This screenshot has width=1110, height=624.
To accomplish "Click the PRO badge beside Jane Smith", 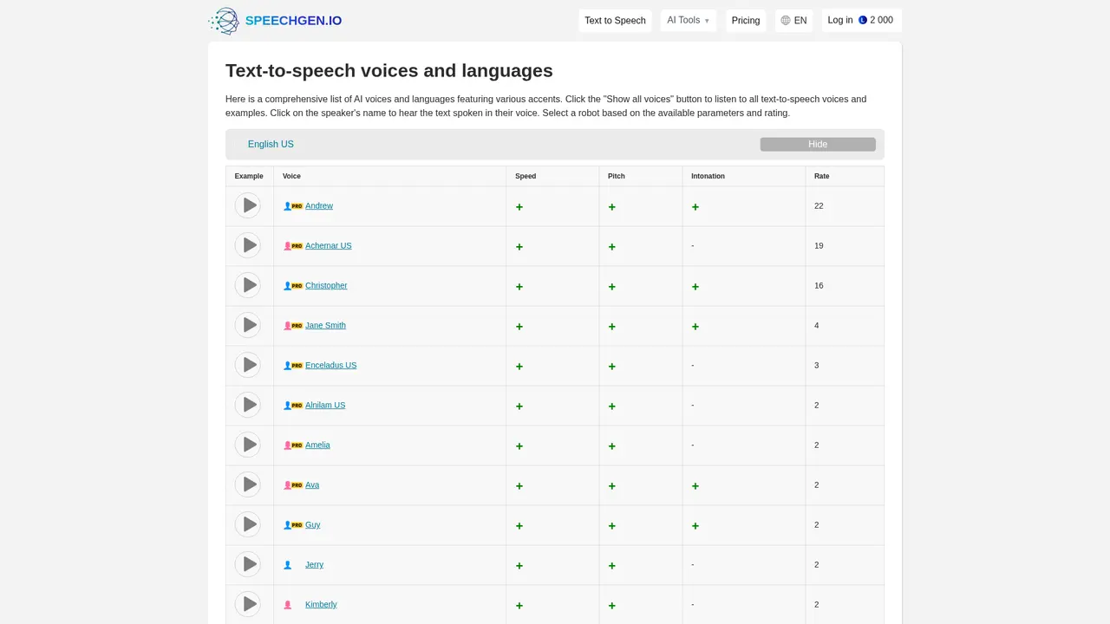I will tap(297, 326).
